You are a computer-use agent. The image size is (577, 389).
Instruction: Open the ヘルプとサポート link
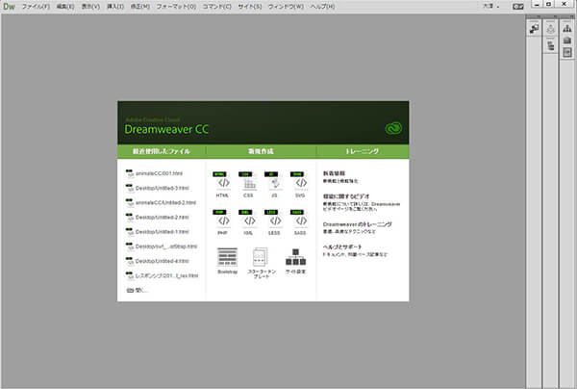pos(342,246)
